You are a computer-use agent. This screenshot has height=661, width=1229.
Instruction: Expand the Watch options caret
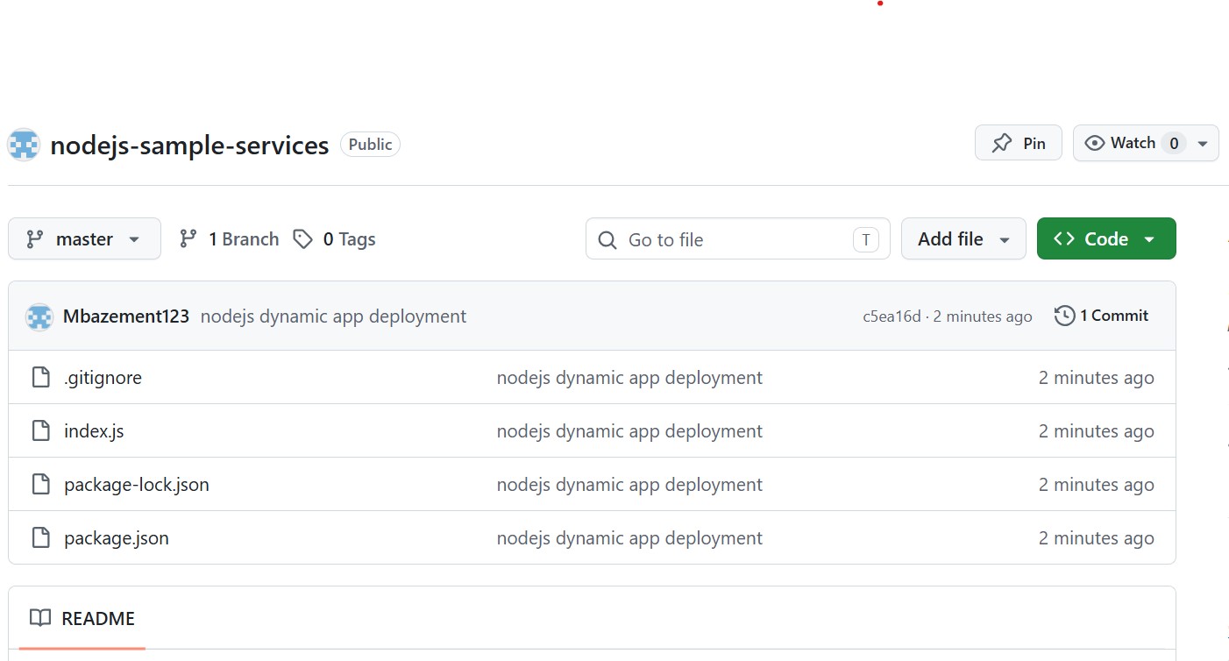(1203, 143)
